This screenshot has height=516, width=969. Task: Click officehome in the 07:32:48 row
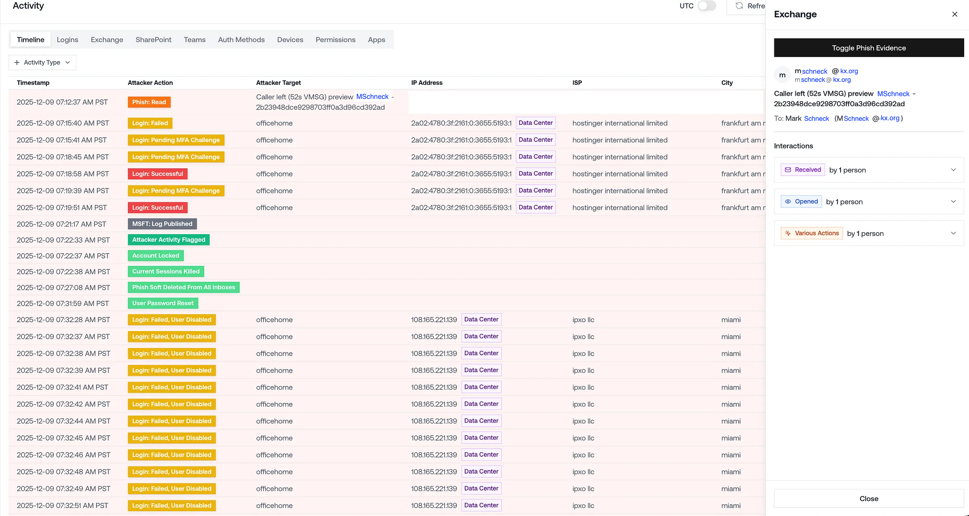pos(275,472)
